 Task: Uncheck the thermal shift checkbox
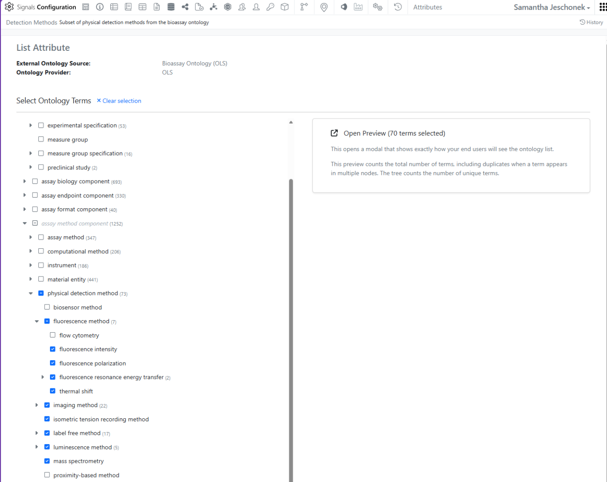[x=53, y=391]
